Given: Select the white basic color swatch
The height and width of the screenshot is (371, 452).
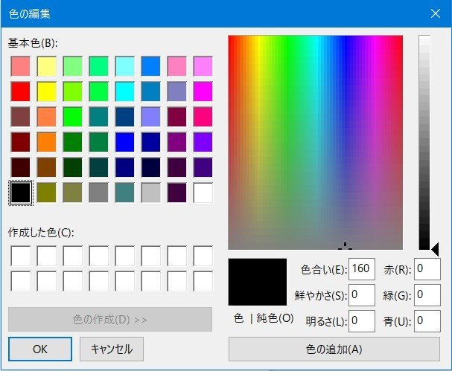Looking at the screenshot, I should 203,193.
